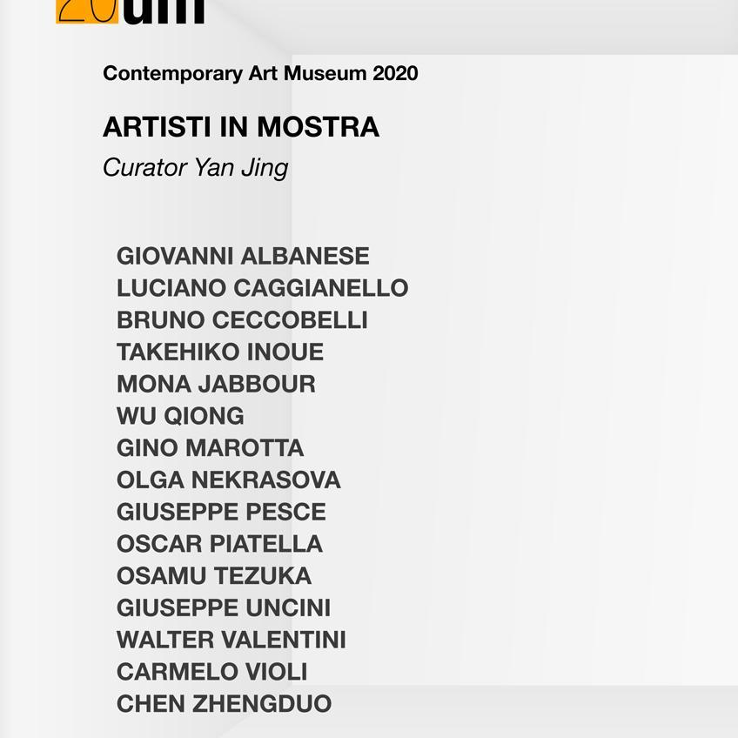Click the black logo lettering at top
The width and height of the screenshot is (738, 738).
click(x=164, y=11)
